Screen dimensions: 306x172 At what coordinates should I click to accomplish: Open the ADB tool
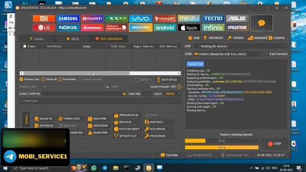[x=194, y=38]
